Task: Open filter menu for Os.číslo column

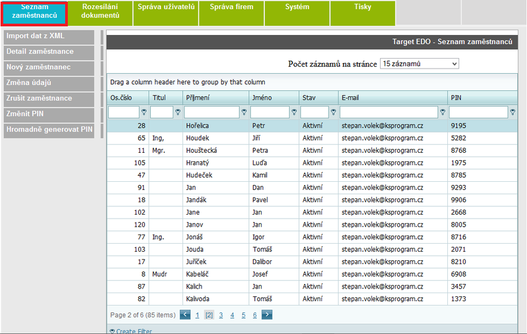Action: tap(144, 112)
